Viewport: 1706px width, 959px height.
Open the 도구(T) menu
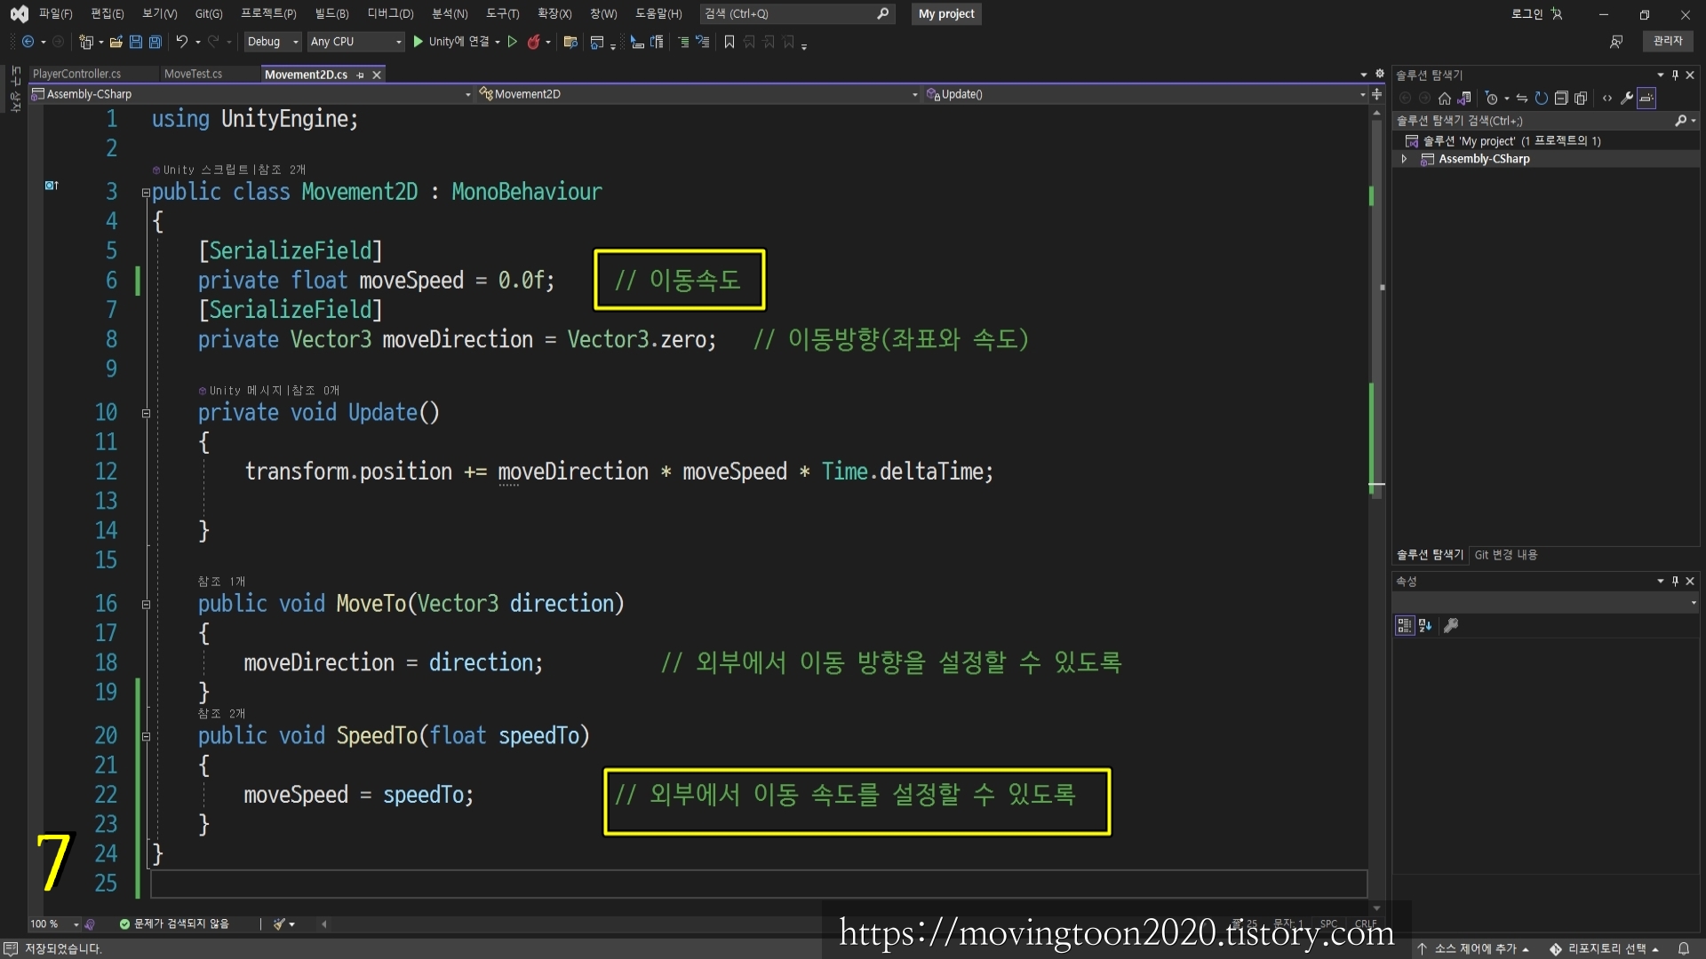(x=502, y=14)
